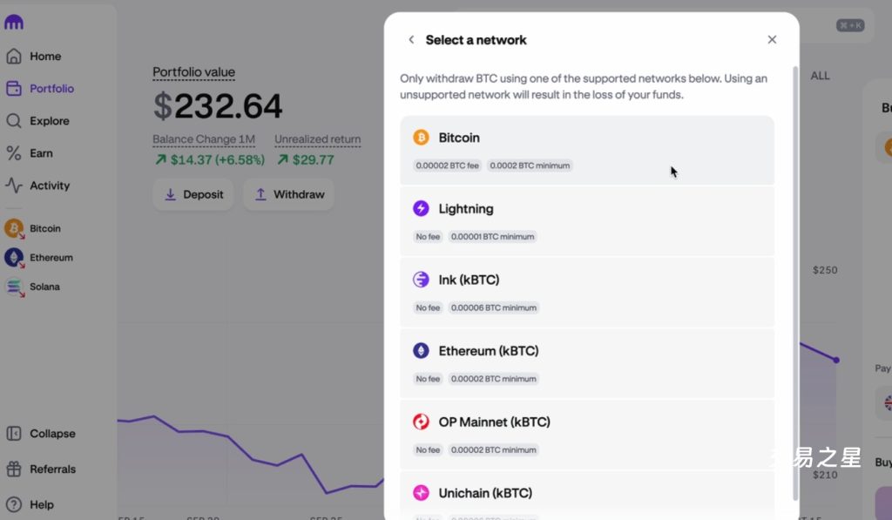Select the Unichain (kBTC) network icon
This screenshot has height=520, width=892.
tap(421, 493)
